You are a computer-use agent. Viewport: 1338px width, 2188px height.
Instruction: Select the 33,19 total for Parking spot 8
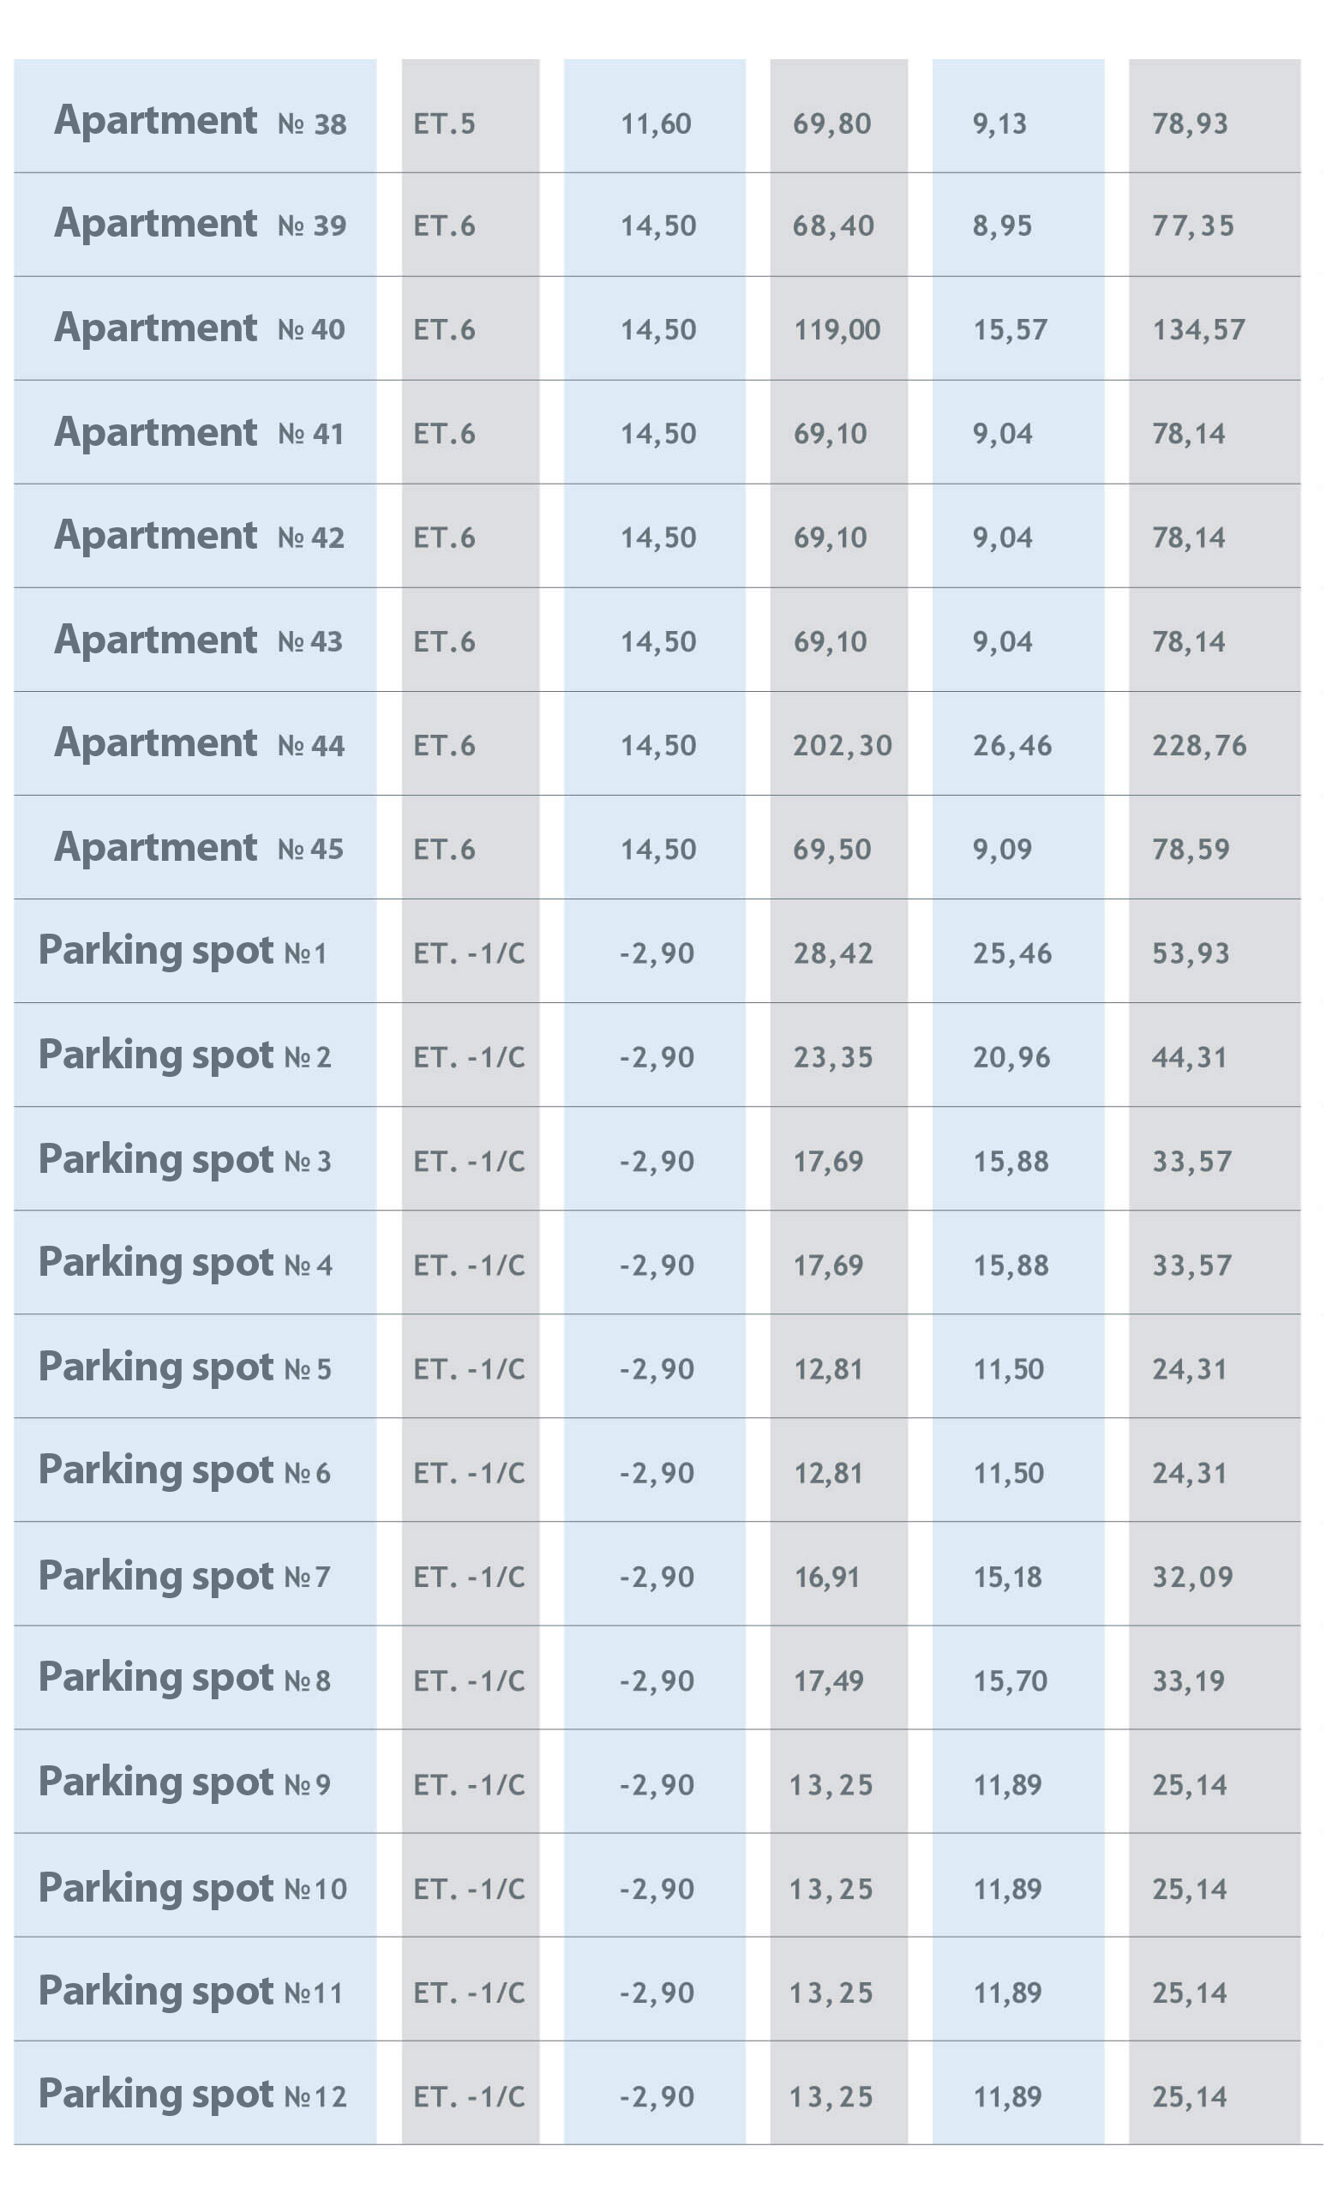pos(1188,1681)
